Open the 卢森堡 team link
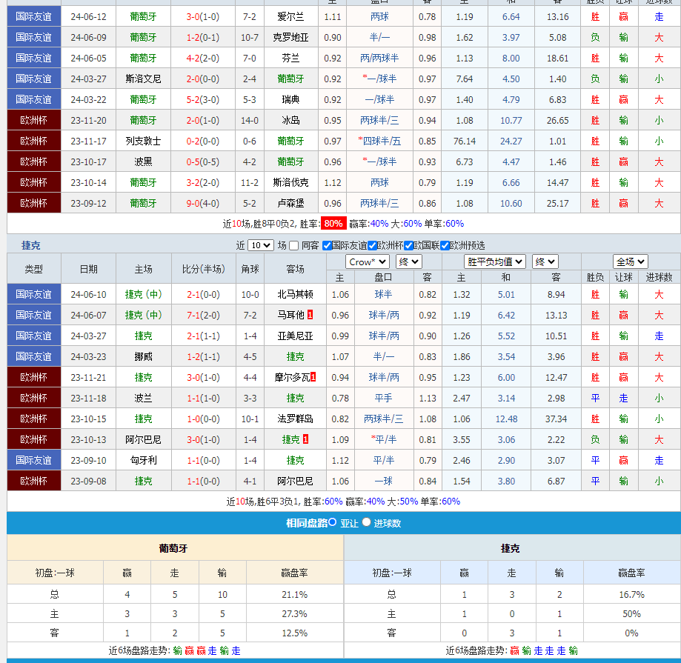The width and height of the screenshot is (681, 663). 290,203
